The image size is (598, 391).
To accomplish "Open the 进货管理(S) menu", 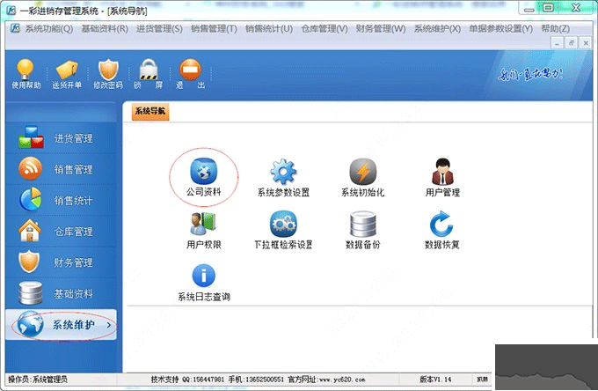I will [x=159, y=29].
